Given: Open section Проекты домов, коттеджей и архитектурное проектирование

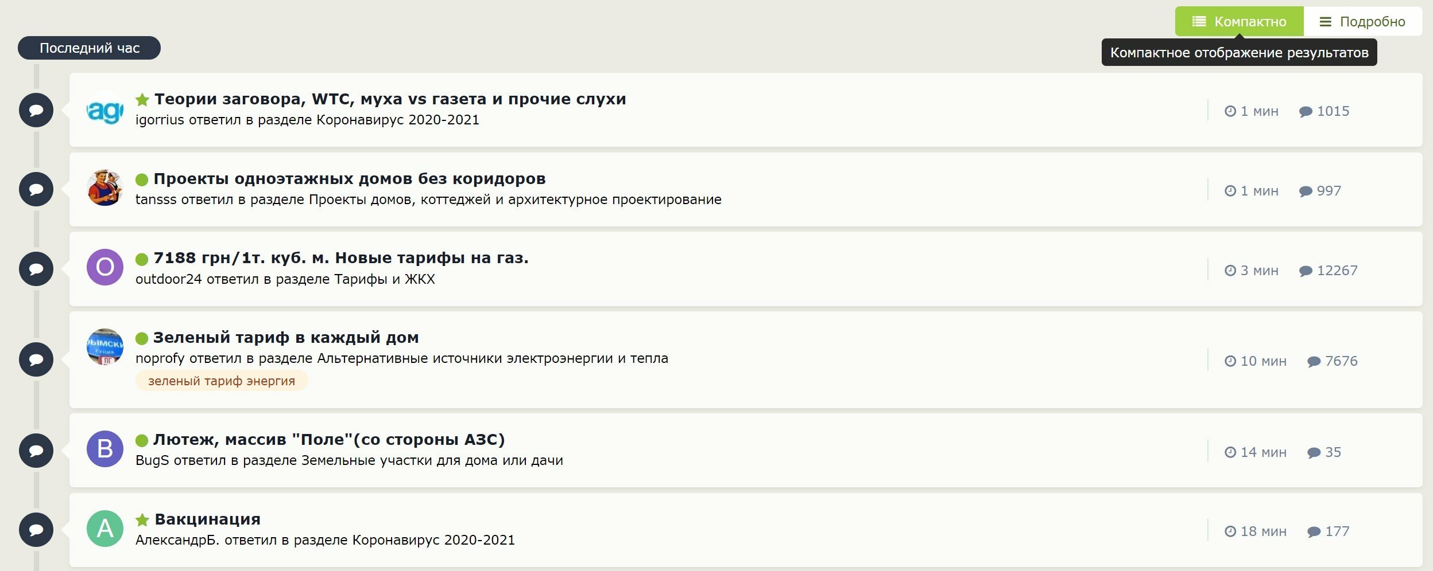Looking at the screenshot, I should tap(515, 200).
